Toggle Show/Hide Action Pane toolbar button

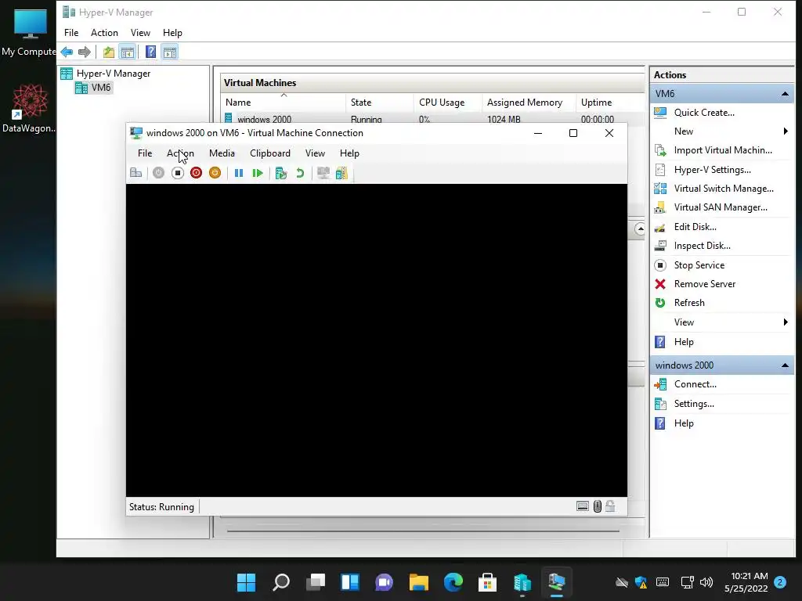pos(170,52)
